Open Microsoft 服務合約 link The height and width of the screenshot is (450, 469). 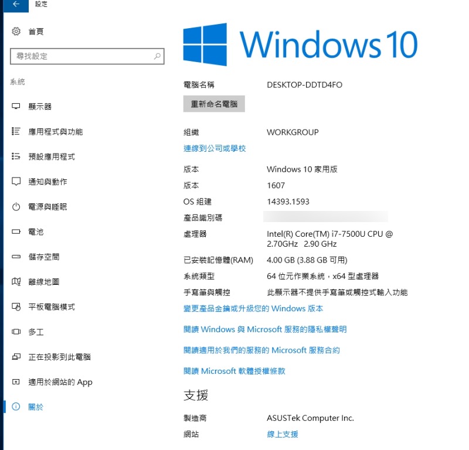point(261,350)
